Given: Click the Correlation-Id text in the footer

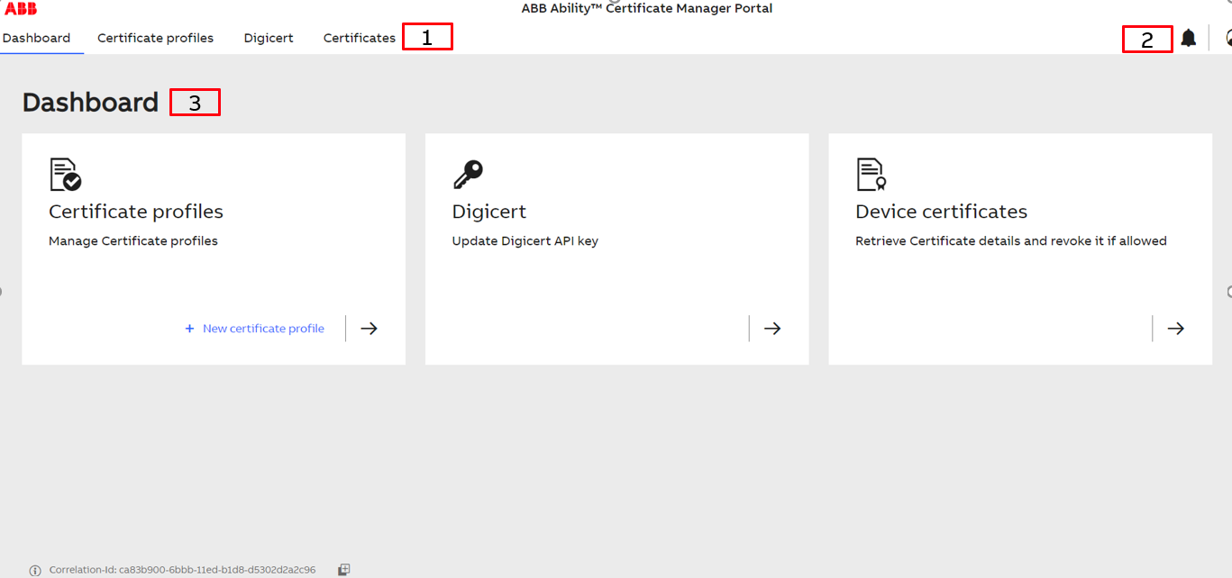Looking at the screenshot, I should click(182, 570).
